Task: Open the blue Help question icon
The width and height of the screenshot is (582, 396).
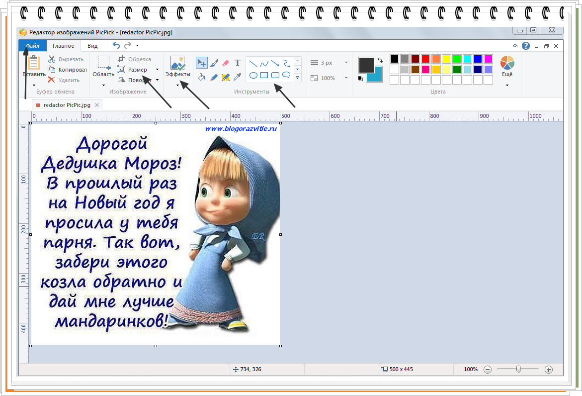Action: point(526,46)
